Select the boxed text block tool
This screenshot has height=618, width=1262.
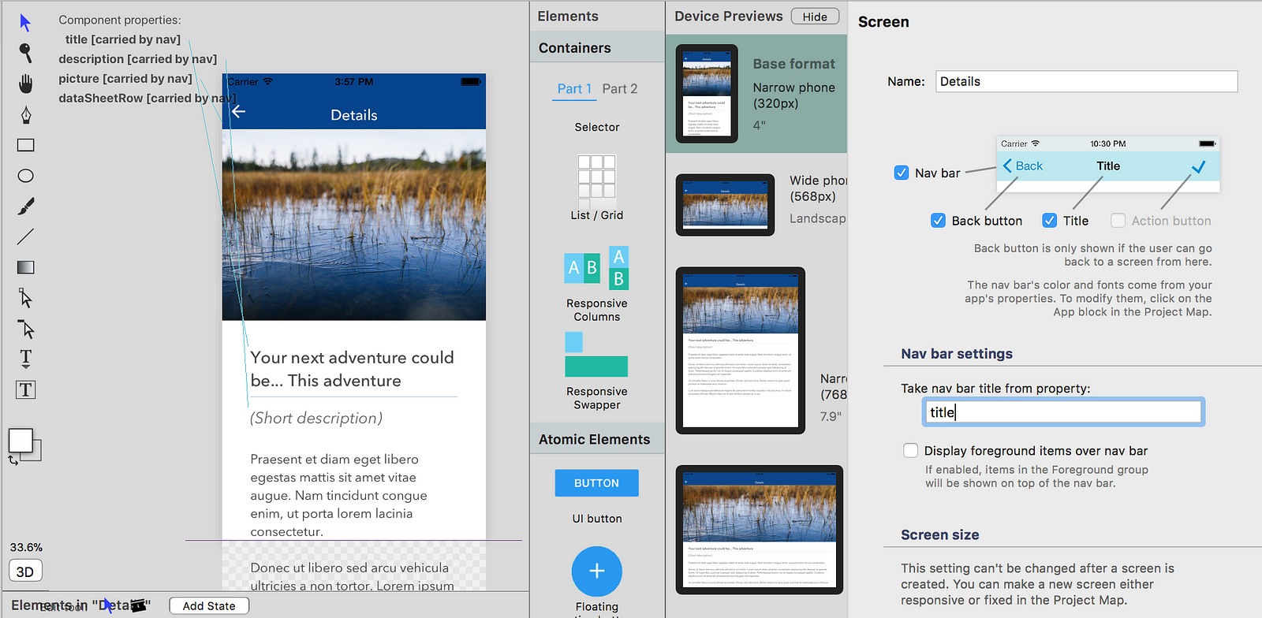(x=25, y=389)
